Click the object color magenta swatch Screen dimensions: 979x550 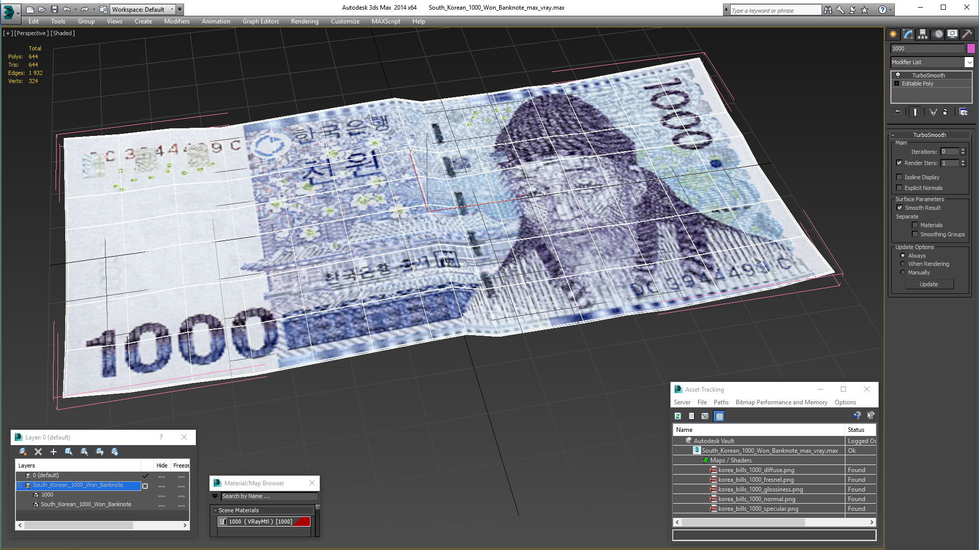click(971, 48)
